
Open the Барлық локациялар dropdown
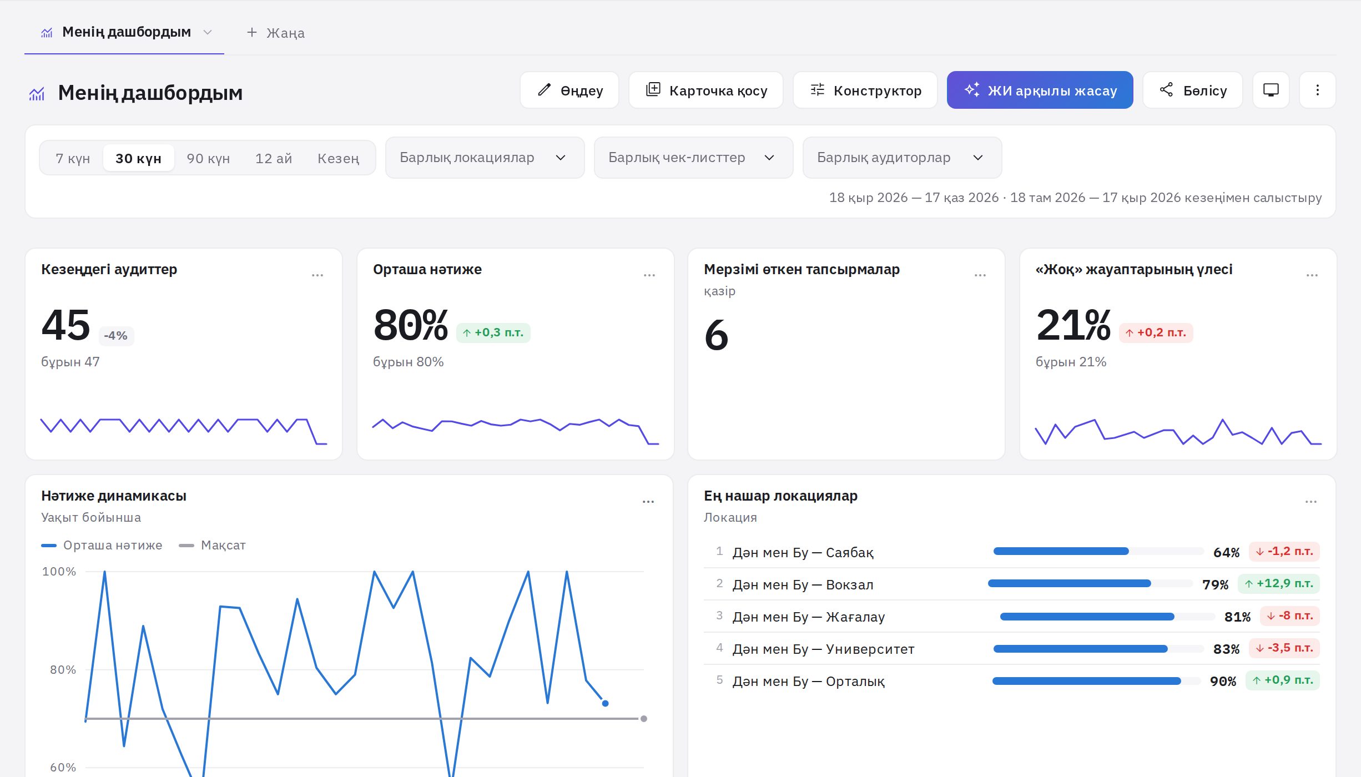(485, 158)
